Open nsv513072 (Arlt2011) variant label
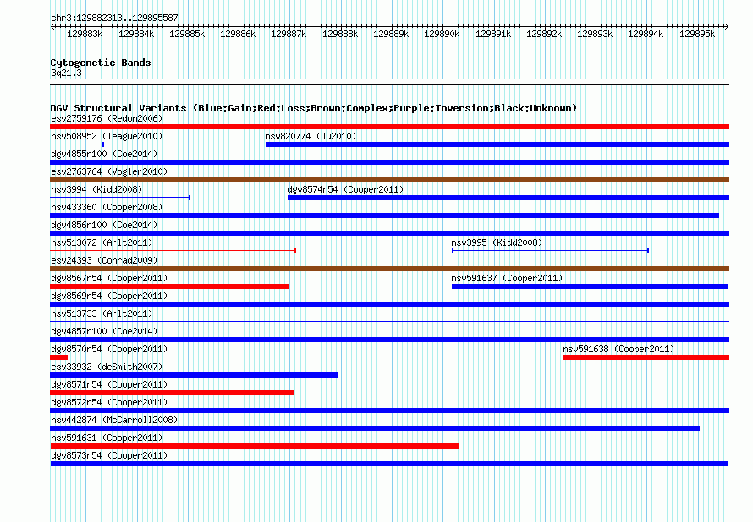This screenshot has width=753, height=522. click(x=102, y=242)
